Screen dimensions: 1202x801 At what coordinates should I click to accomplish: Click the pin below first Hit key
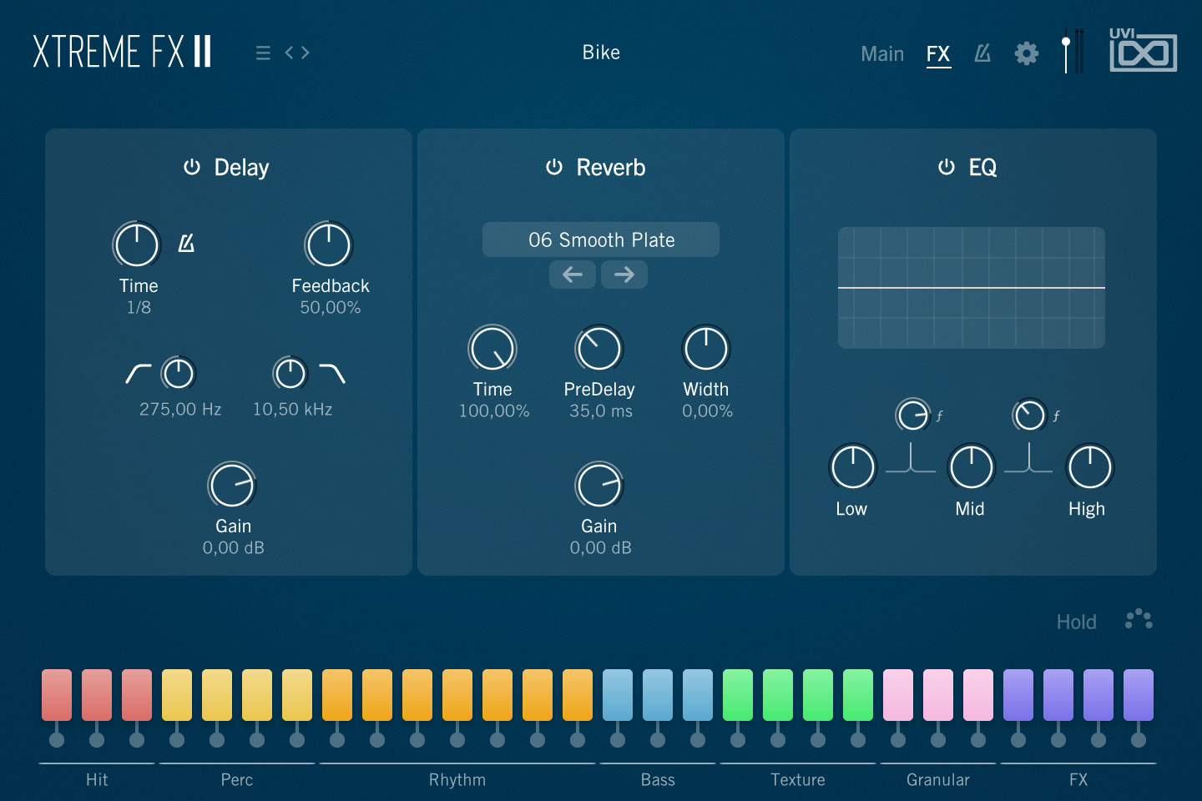tap(57, 739)
